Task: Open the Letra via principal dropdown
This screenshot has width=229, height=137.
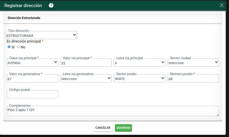Action: tap(139, 62)
